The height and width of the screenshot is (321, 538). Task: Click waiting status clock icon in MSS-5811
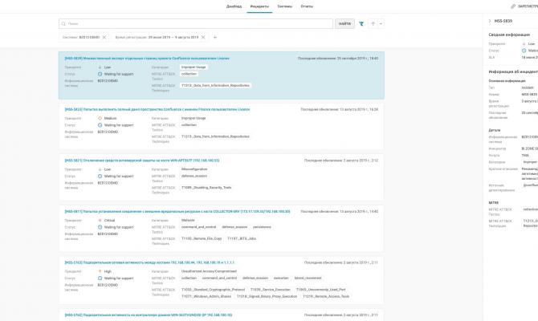(100, 227)
